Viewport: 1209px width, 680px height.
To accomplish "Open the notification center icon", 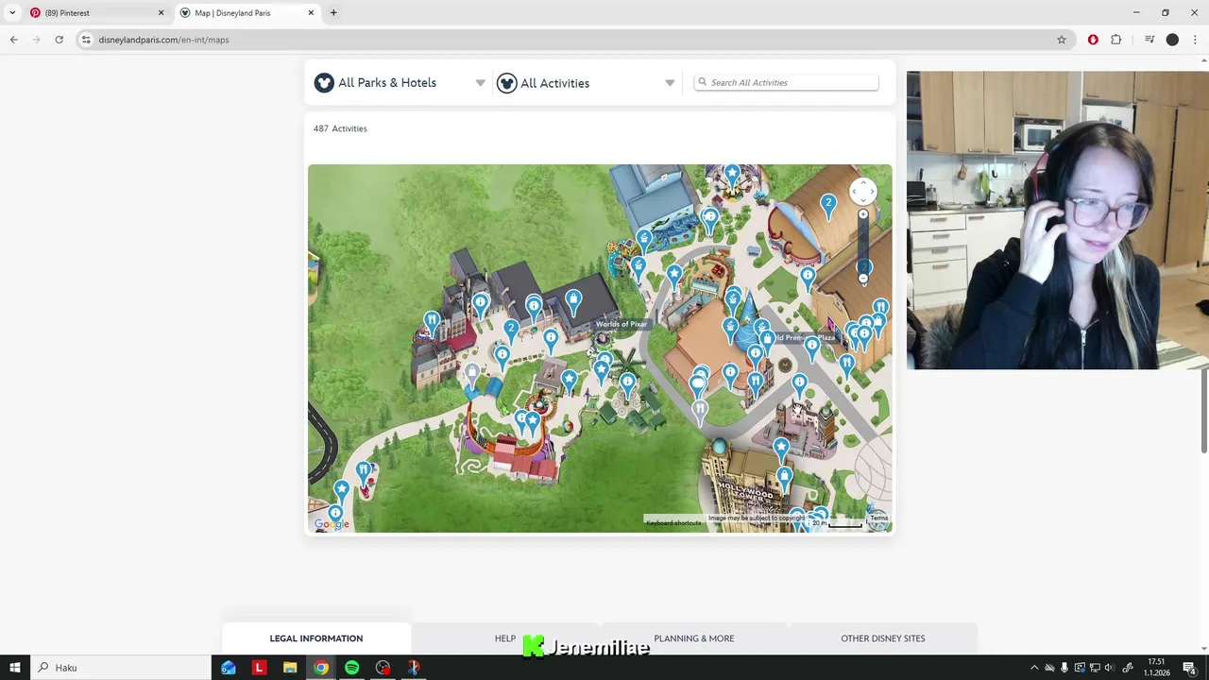I will 1189,668.
